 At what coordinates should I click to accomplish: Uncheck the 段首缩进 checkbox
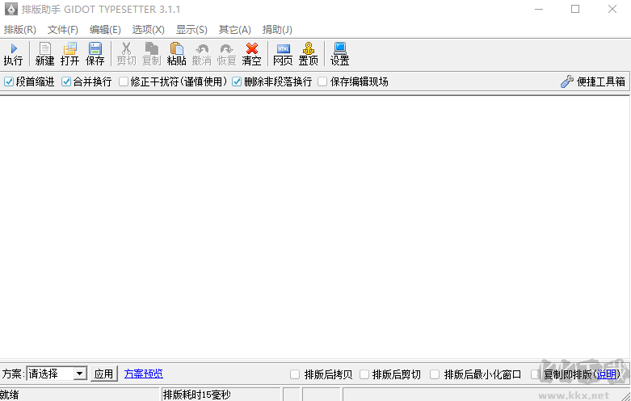(9, 81)
